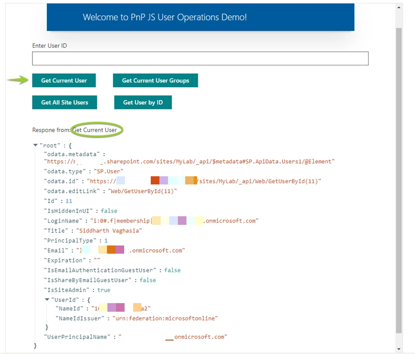Click the scrollbar down arrow
Image resolution: width=415 pixels, height=356 pixels.
[x=399, y=349]
